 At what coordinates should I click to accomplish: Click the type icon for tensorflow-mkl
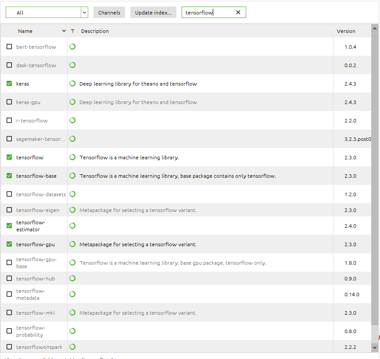pos(72,312)
